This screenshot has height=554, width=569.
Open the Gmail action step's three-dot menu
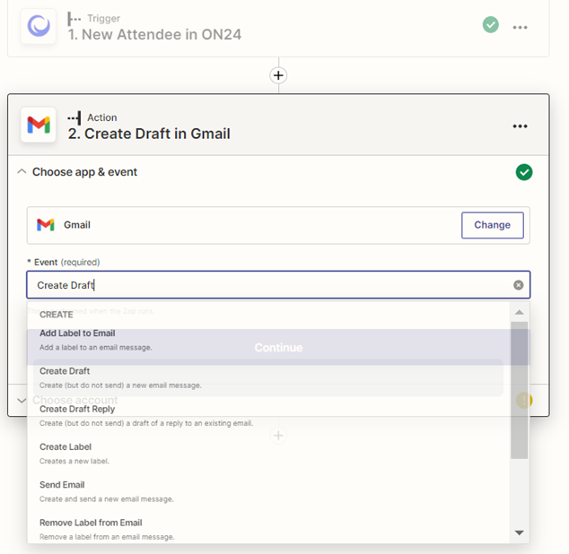pos(520,126)
